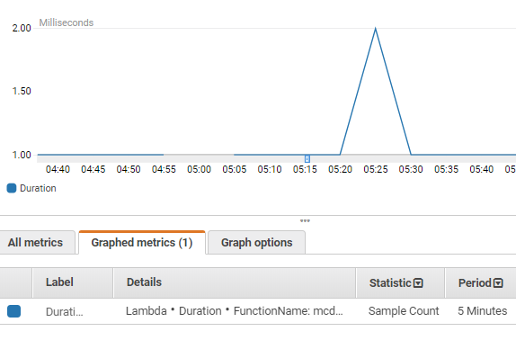Open the Statistic column dropdown arrow

point(418,283)
